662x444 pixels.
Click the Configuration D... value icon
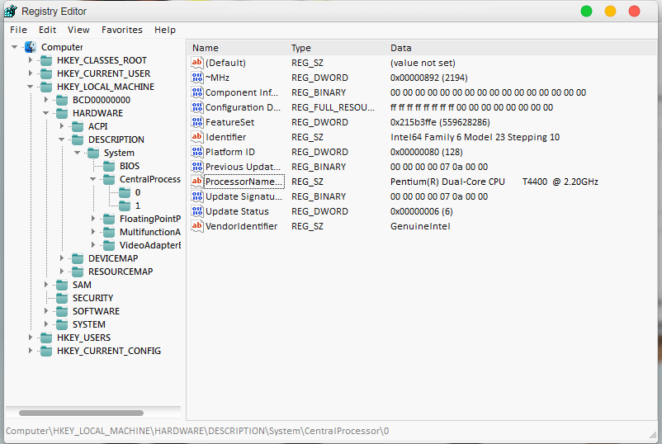197,107
